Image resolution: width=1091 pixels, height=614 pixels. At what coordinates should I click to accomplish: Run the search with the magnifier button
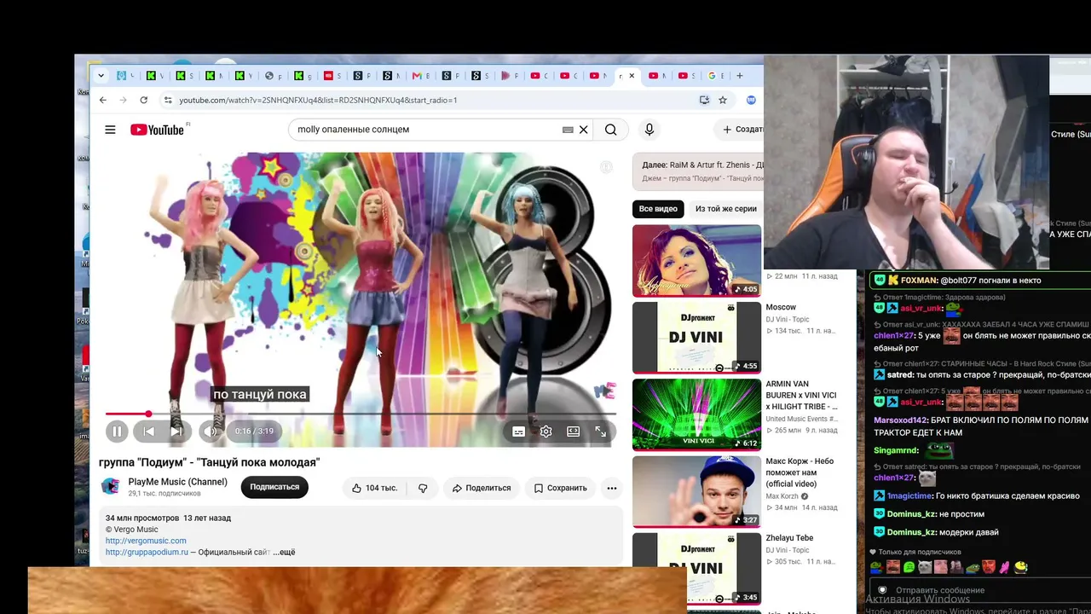[x=611, y=130]
